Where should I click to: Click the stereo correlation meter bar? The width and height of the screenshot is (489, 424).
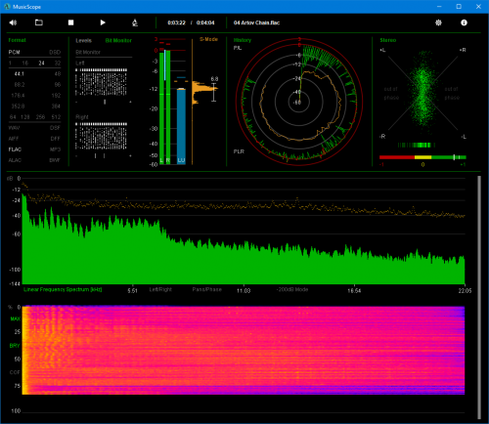pyautogui.click(x=422, y=157)
